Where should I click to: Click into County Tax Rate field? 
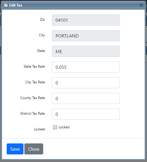[x=86, y=98]
